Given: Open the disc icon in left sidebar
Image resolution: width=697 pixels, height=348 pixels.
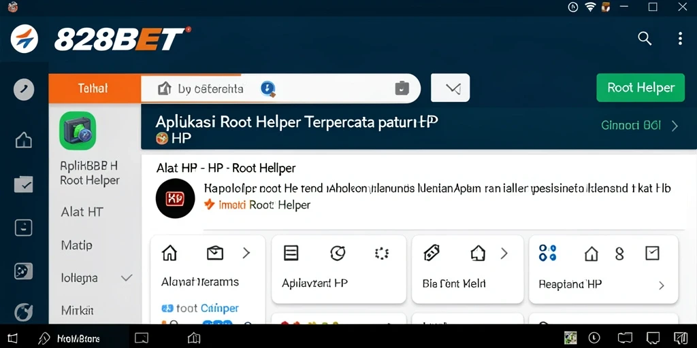Looking at the screenshot, I should [24, 271].
